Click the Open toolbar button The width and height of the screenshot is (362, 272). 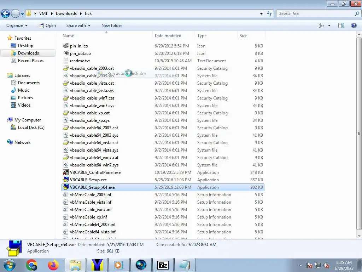47,25
